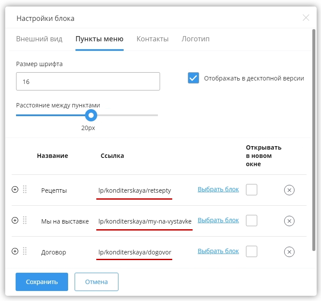321x301 pixels.
Task: Remove the Мы на выставке menu item
Action: click(x=289, y=221)
